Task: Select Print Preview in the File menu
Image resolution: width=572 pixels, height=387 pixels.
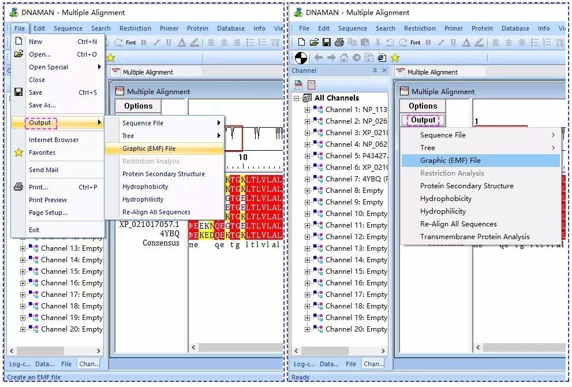Action: coord(58,200)
